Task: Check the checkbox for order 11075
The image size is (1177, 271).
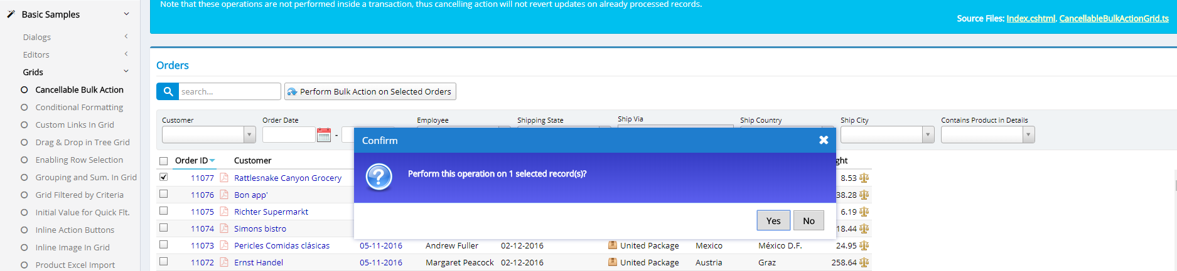Action: [x=164, y=211]
